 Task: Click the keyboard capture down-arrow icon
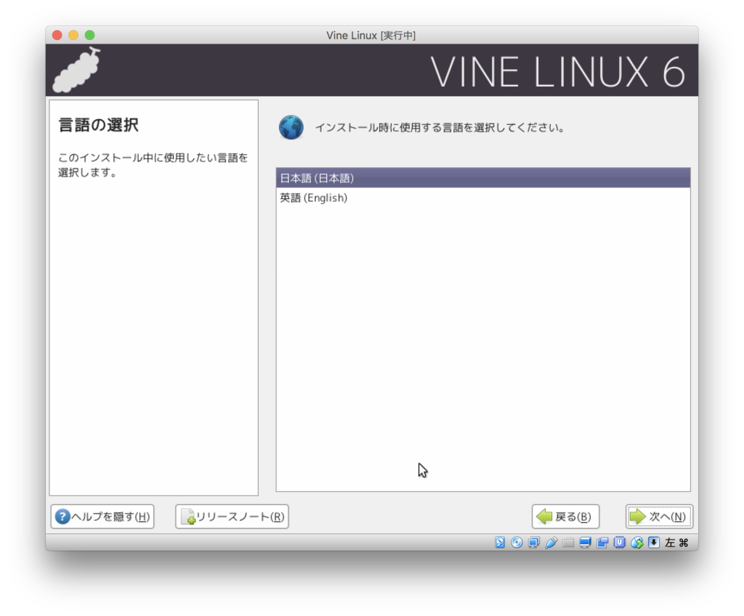[654, 543]
